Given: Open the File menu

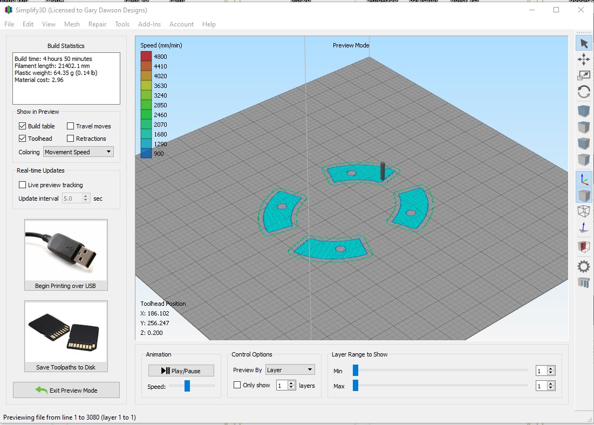Looking at the screenshot, I should tap(9, 24).
